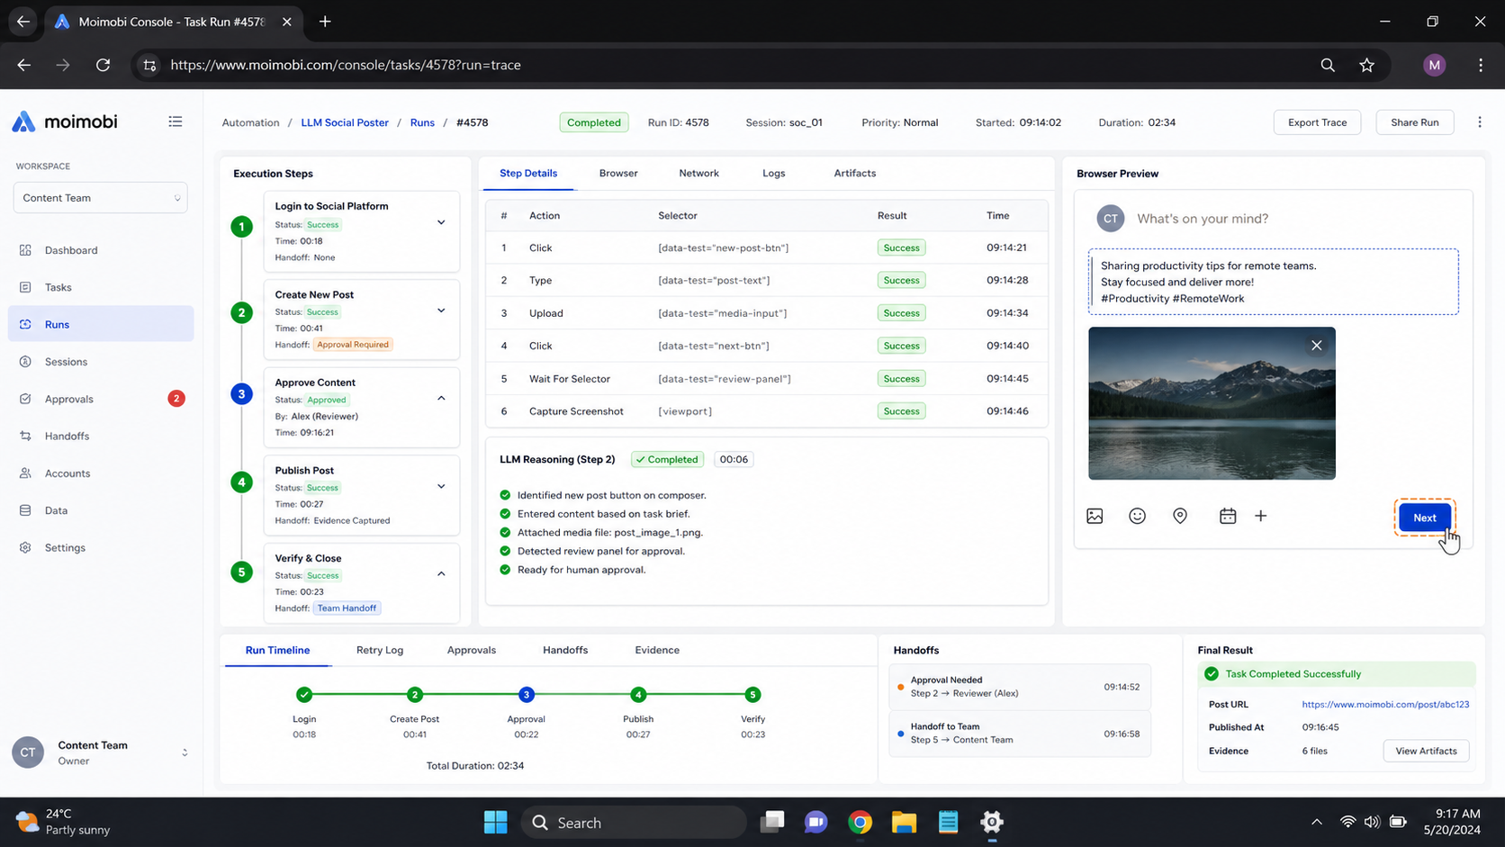Open Data in the sidebar
This screenshot has width=1505, height=847.
pos(101,510)
